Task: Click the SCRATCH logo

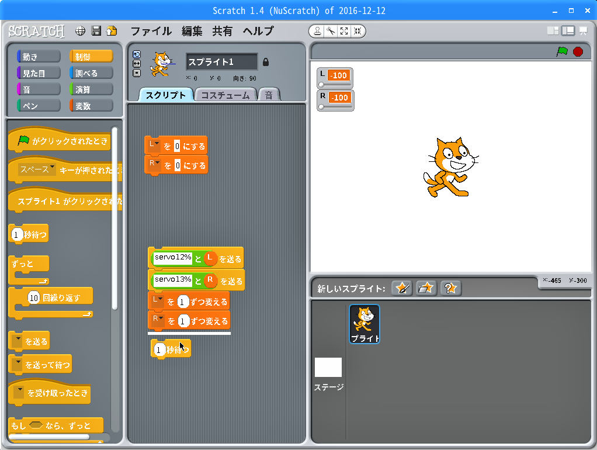Action: pyautogui.click(x=37, y=31)
